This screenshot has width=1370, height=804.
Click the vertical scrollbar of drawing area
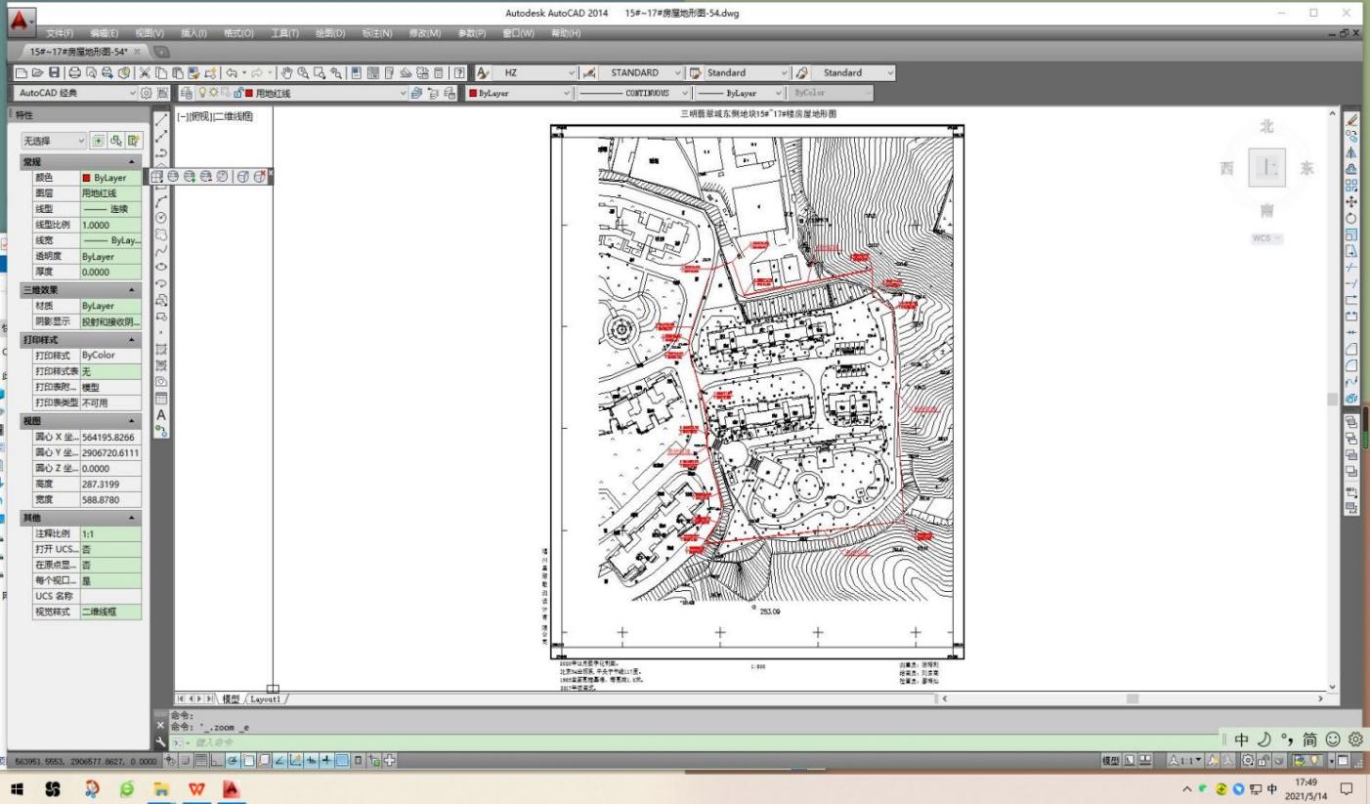[x=1333, y=399]
